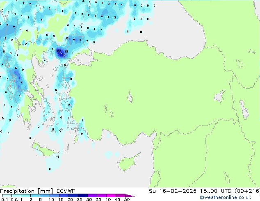
Task: Choose the 10–15 mm legend swatch
Action: tap(54, 196)
